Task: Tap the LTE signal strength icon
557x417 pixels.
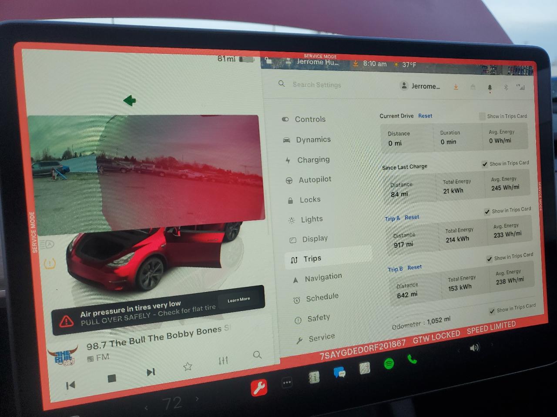Action: 520,87
